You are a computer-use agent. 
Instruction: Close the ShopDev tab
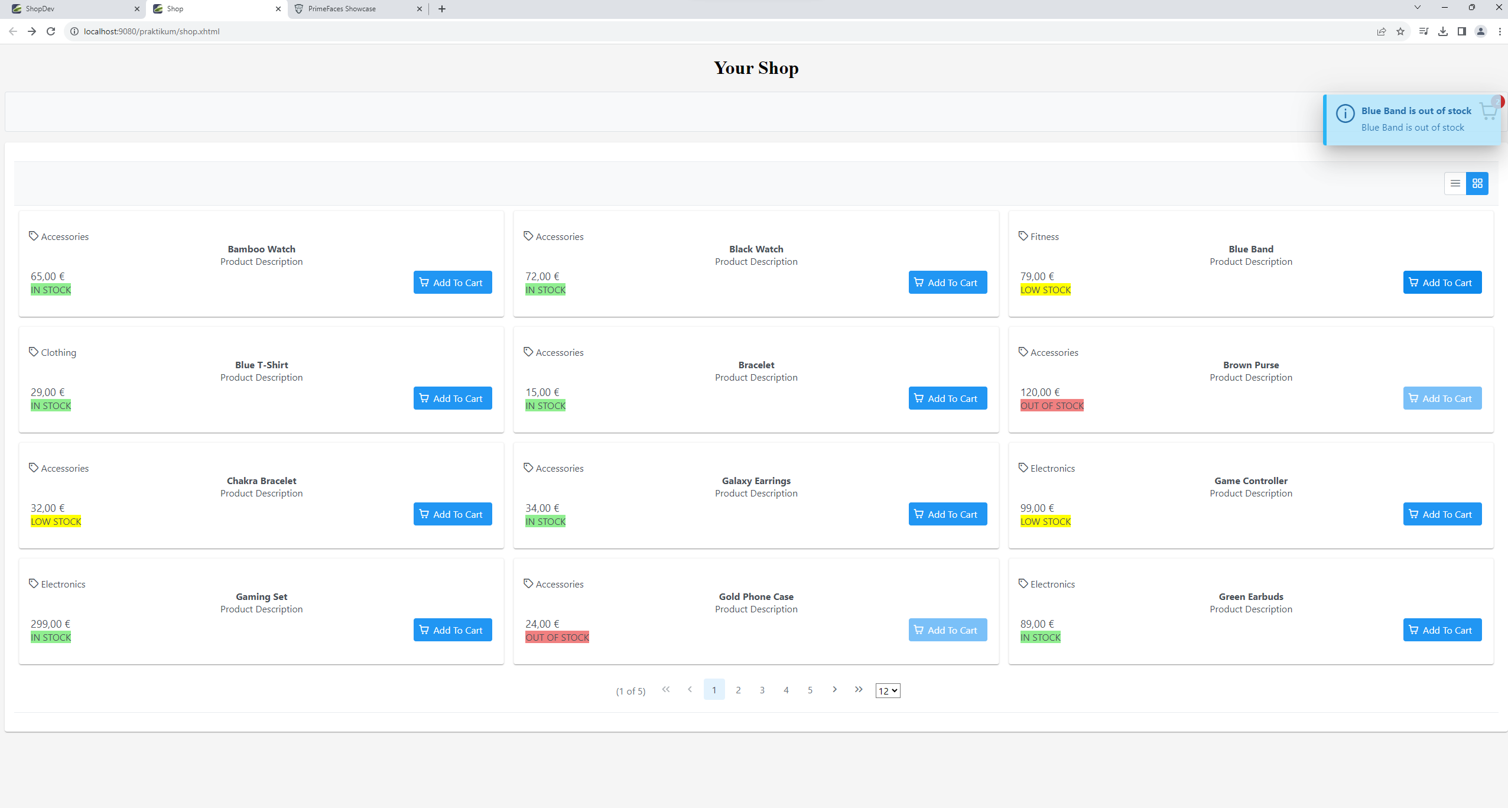point(136,9)
